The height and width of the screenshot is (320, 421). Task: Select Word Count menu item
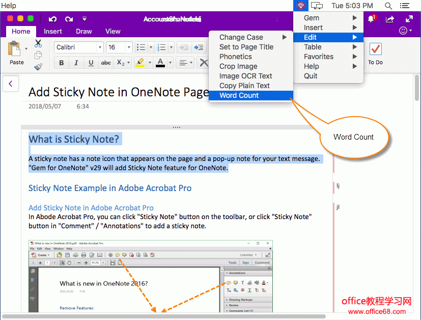(251, 95)
